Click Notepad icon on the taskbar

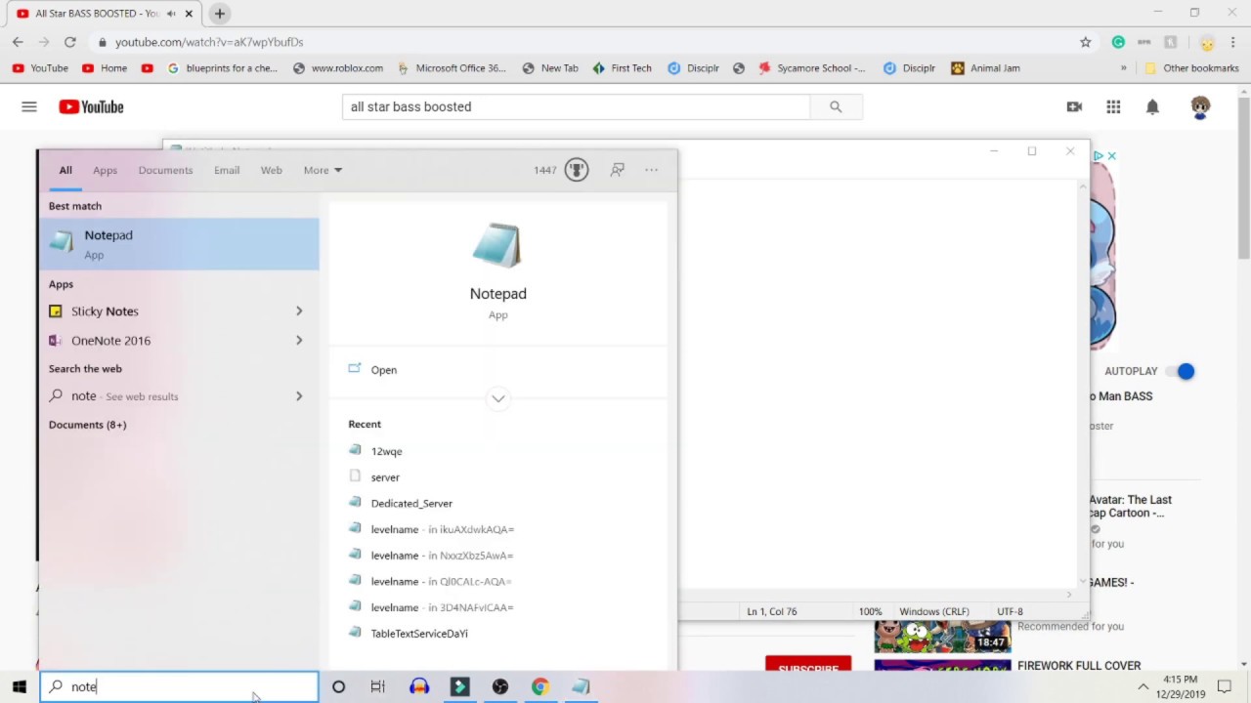coord(581,686)
